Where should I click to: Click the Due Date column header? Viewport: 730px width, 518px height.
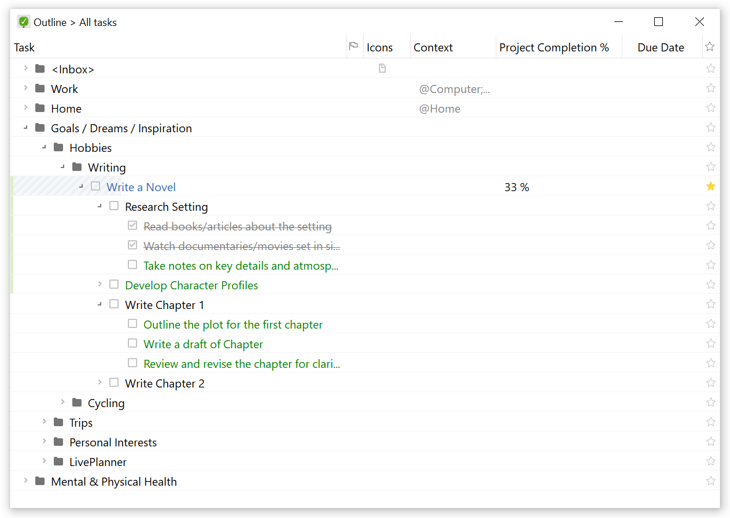[661, 47]
